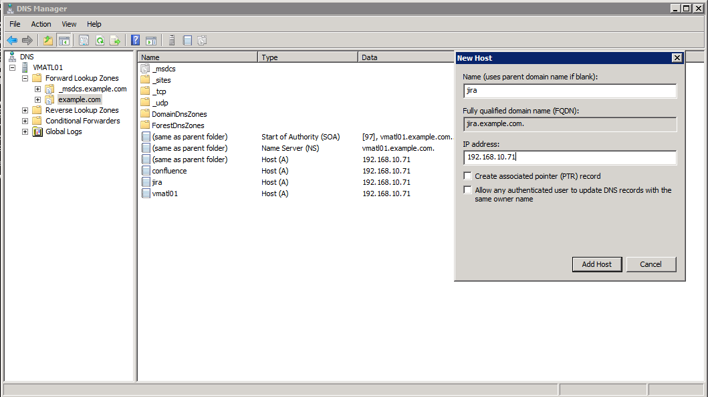Select the _udp folder row
This screenshot has height=397, width=708.
click(160, 103)
